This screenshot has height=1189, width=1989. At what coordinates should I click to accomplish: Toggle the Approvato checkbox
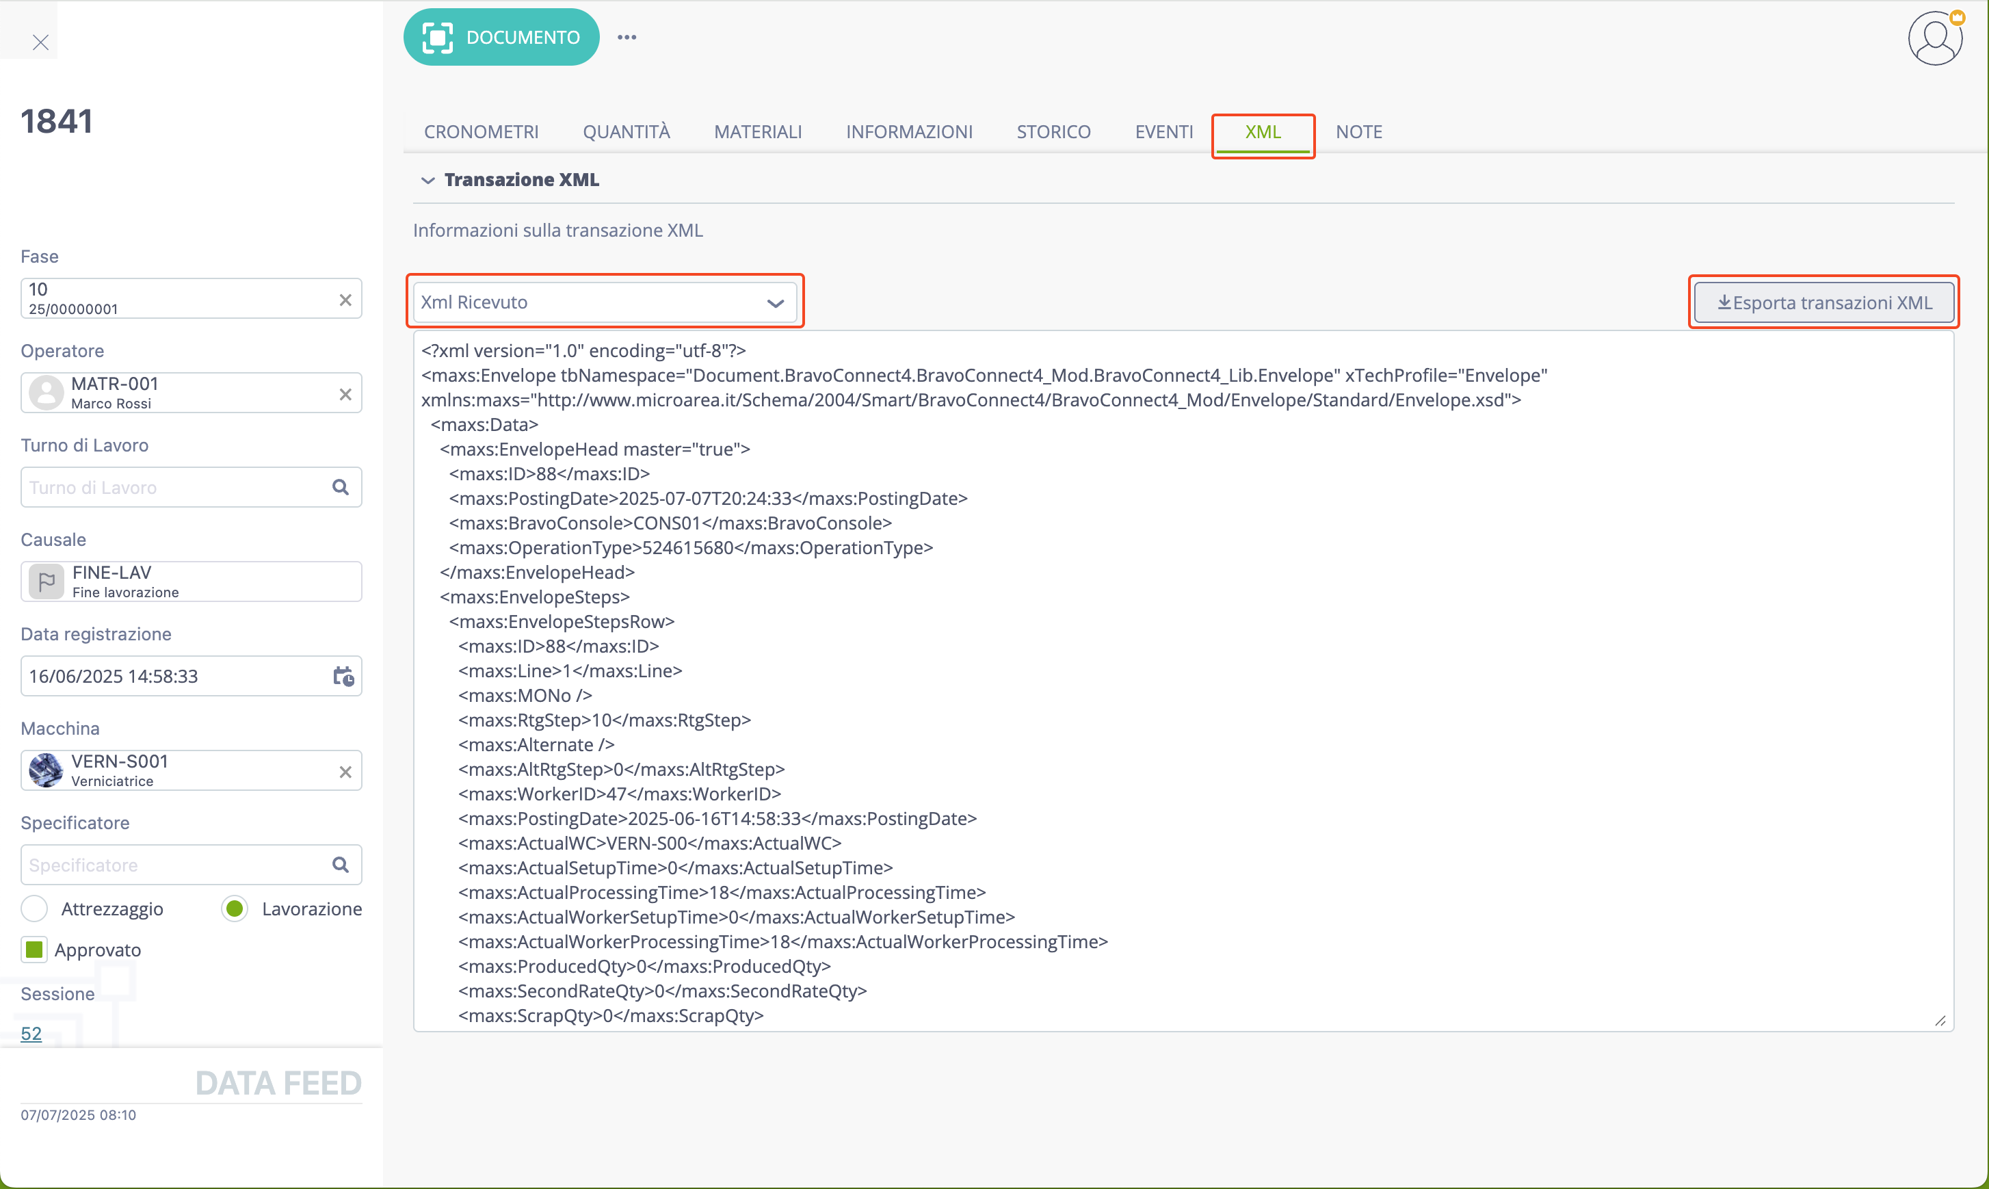tap(34, 950)
